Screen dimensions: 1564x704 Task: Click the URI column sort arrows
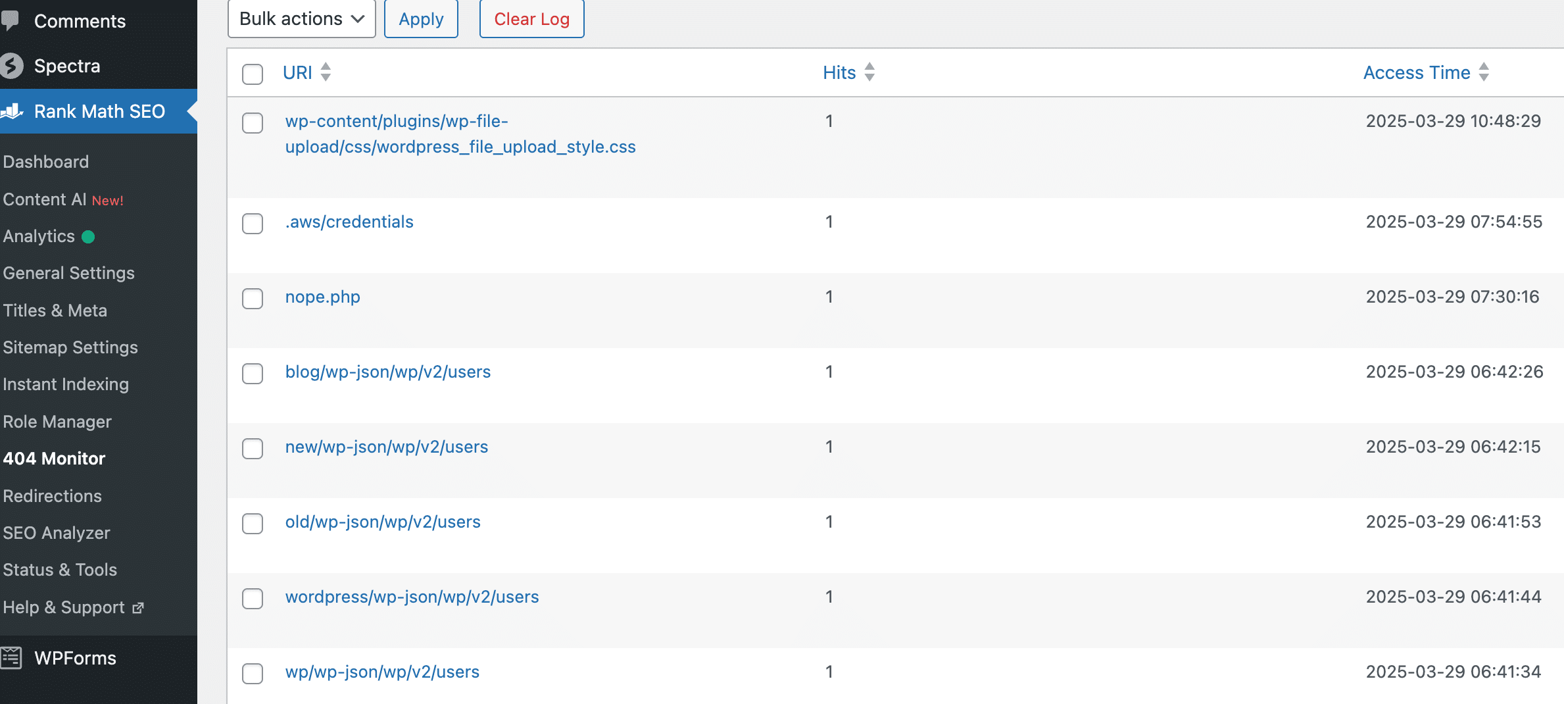(x=326, y=72)
